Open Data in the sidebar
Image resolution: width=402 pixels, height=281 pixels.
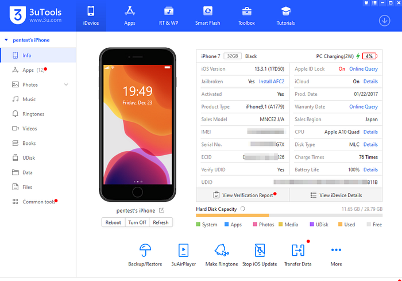(x=38, y=172)
